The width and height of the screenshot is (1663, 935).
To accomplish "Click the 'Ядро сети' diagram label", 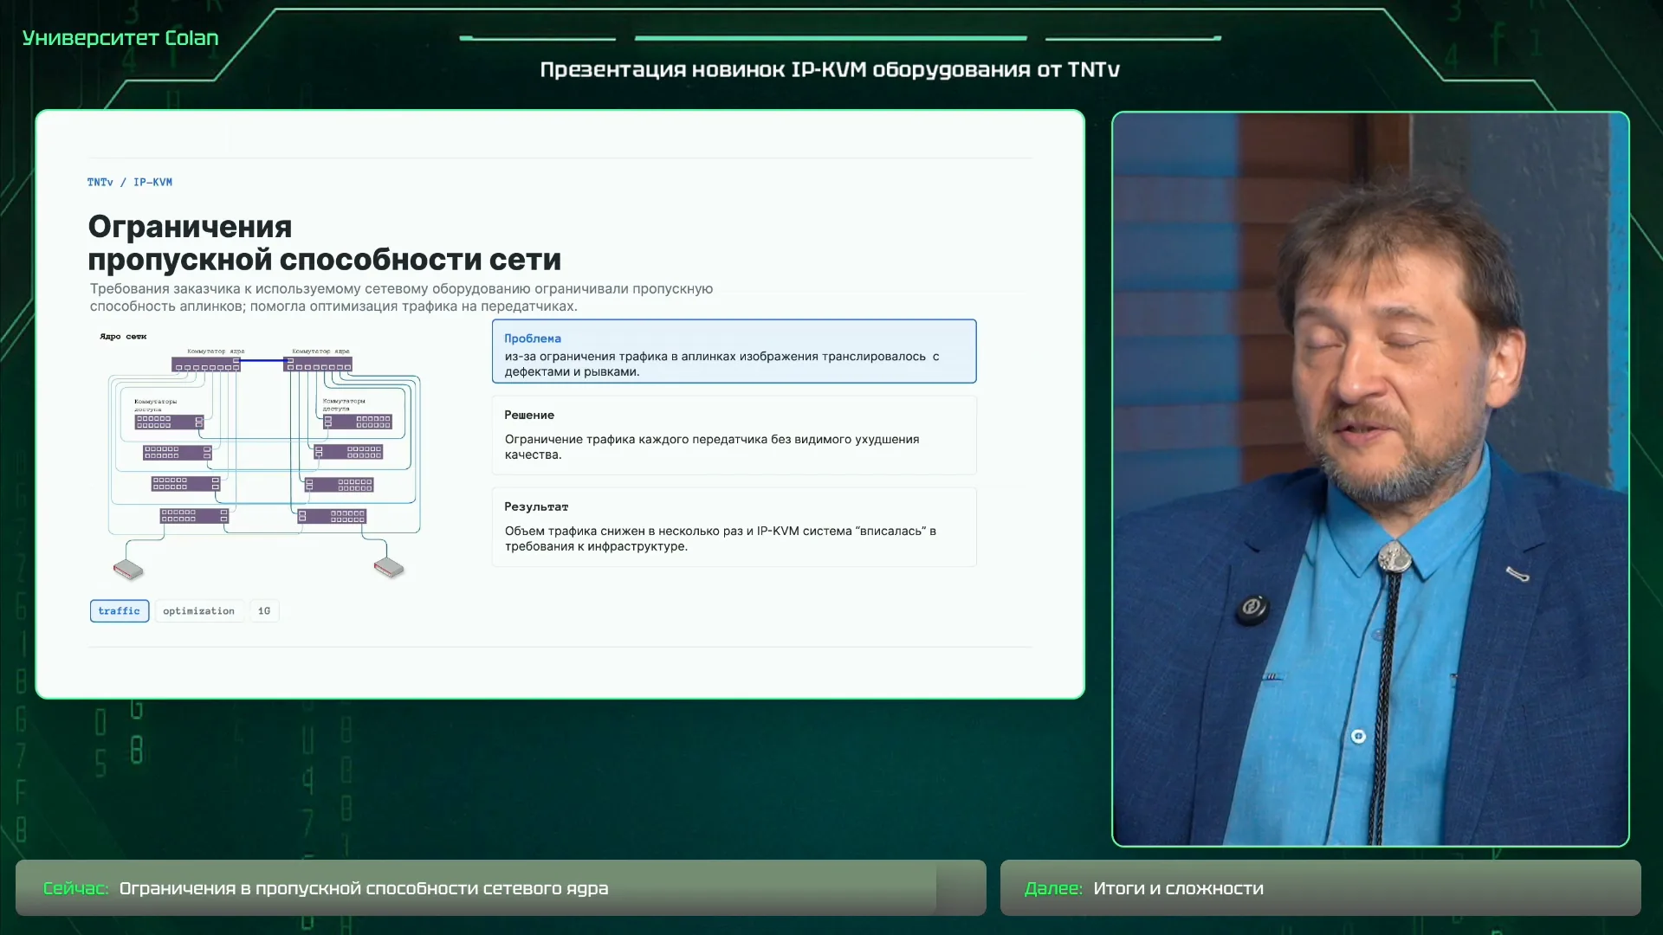I will coord(123,337).
